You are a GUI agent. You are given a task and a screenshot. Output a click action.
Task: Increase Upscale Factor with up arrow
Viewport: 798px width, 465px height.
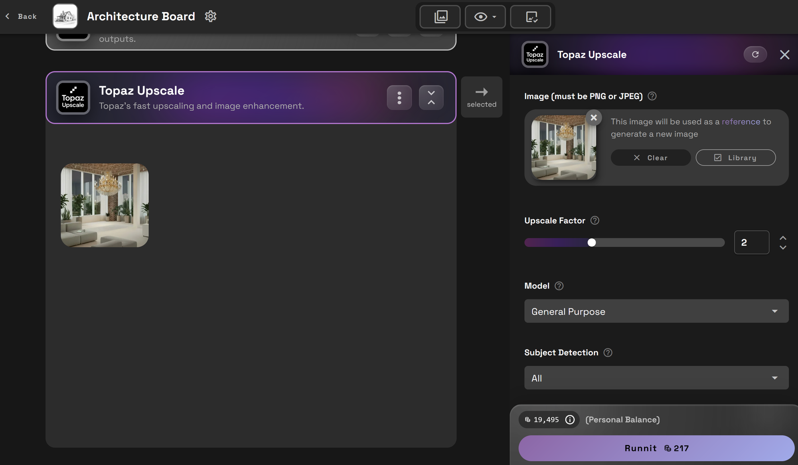pyautogui.click(x=783, y=238)
